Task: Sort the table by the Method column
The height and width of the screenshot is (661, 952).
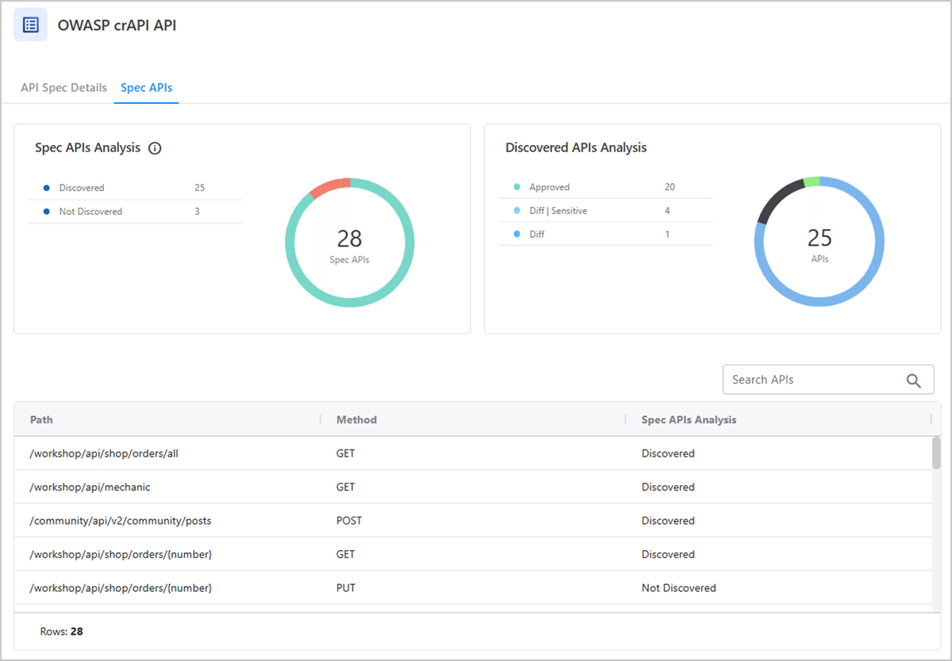Action: pos(355,419)
